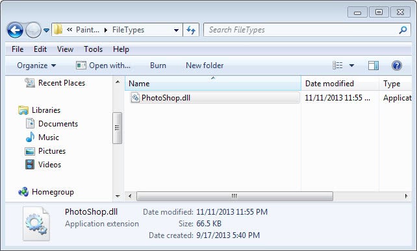
Task: Sort by the Name column header
Action: click(213, 84)
